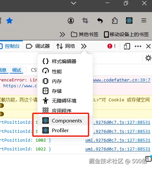This screenshot has height=169, width=152.
Task: Show more bookmarks via double chevron
Action: coord(62,35)
